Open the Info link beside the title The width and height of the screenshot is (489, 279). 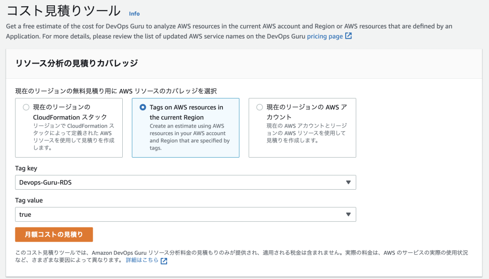point(134,14)
